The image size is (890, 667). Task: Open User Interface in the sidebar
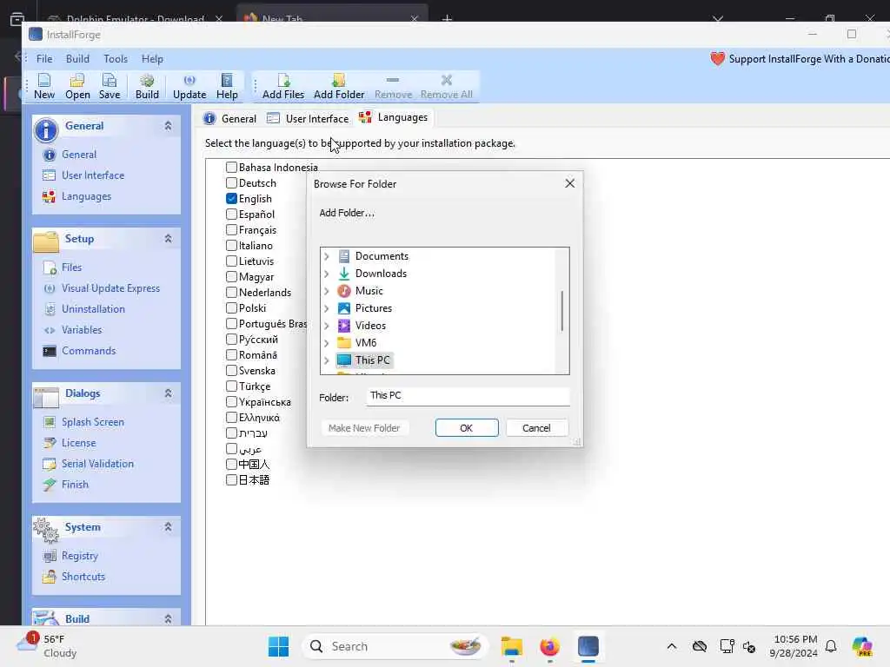pyautogui.click(x=92, y=175)
